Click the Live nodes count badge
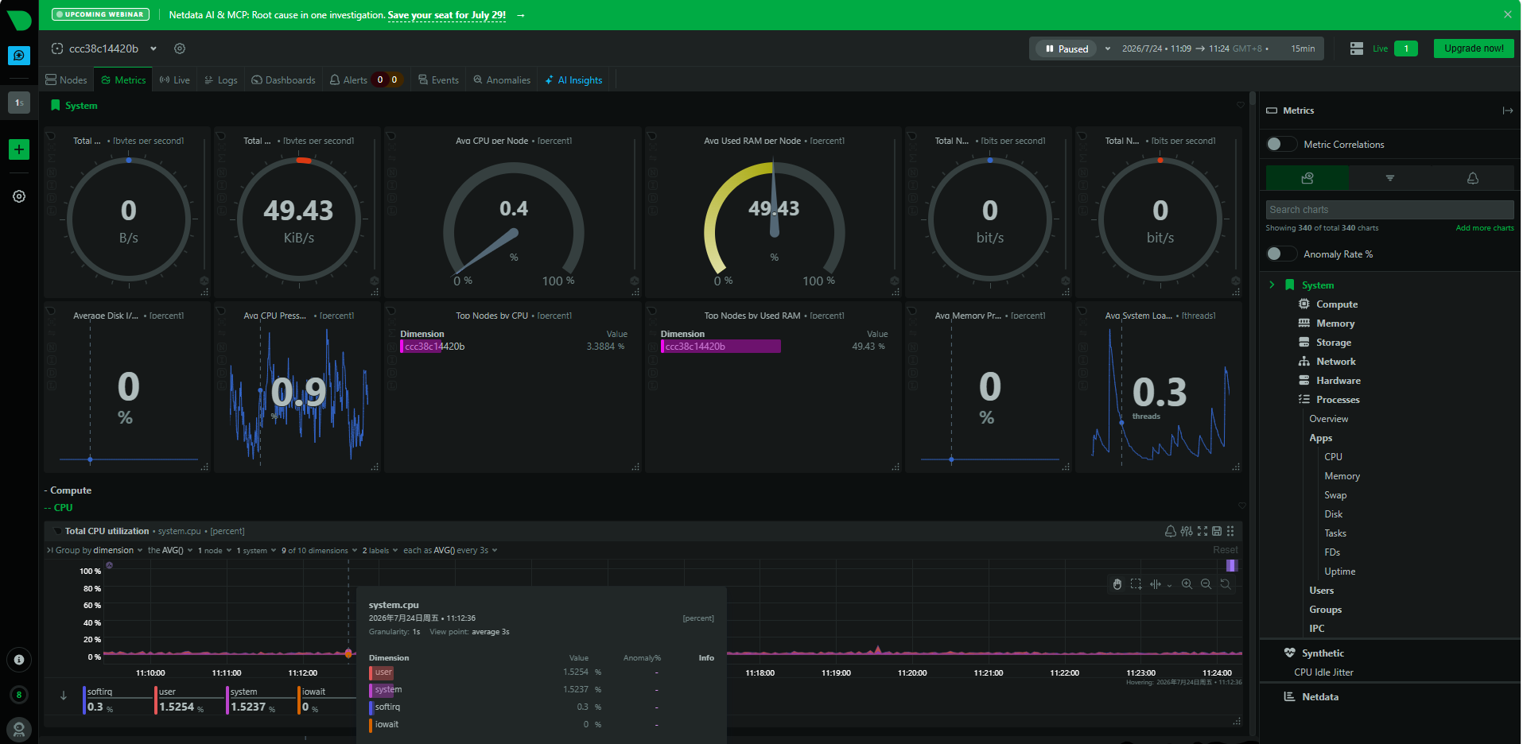This screenshot has width=1523, height=744. [x=1406, y=48]
